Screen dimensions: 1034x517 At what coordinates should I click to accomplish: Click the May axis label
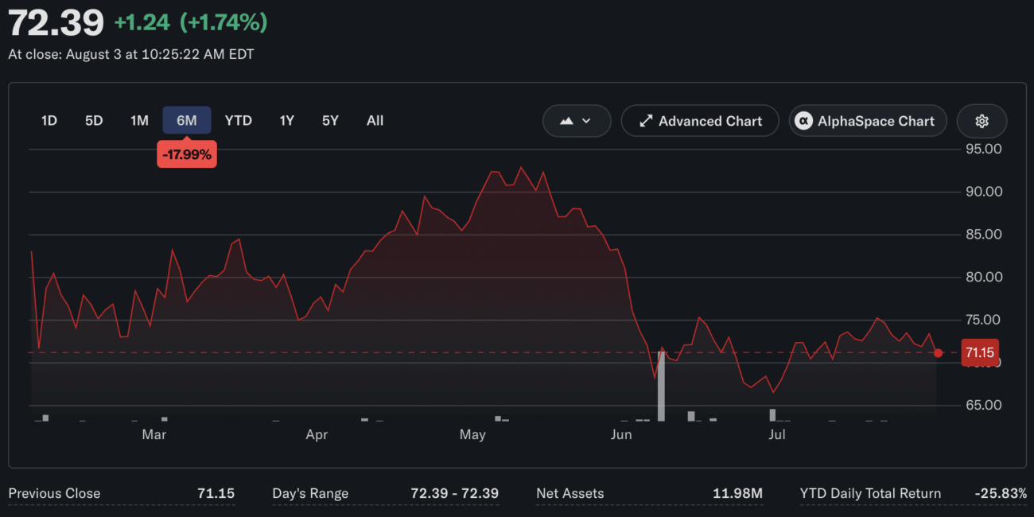(x=472, y=434)
